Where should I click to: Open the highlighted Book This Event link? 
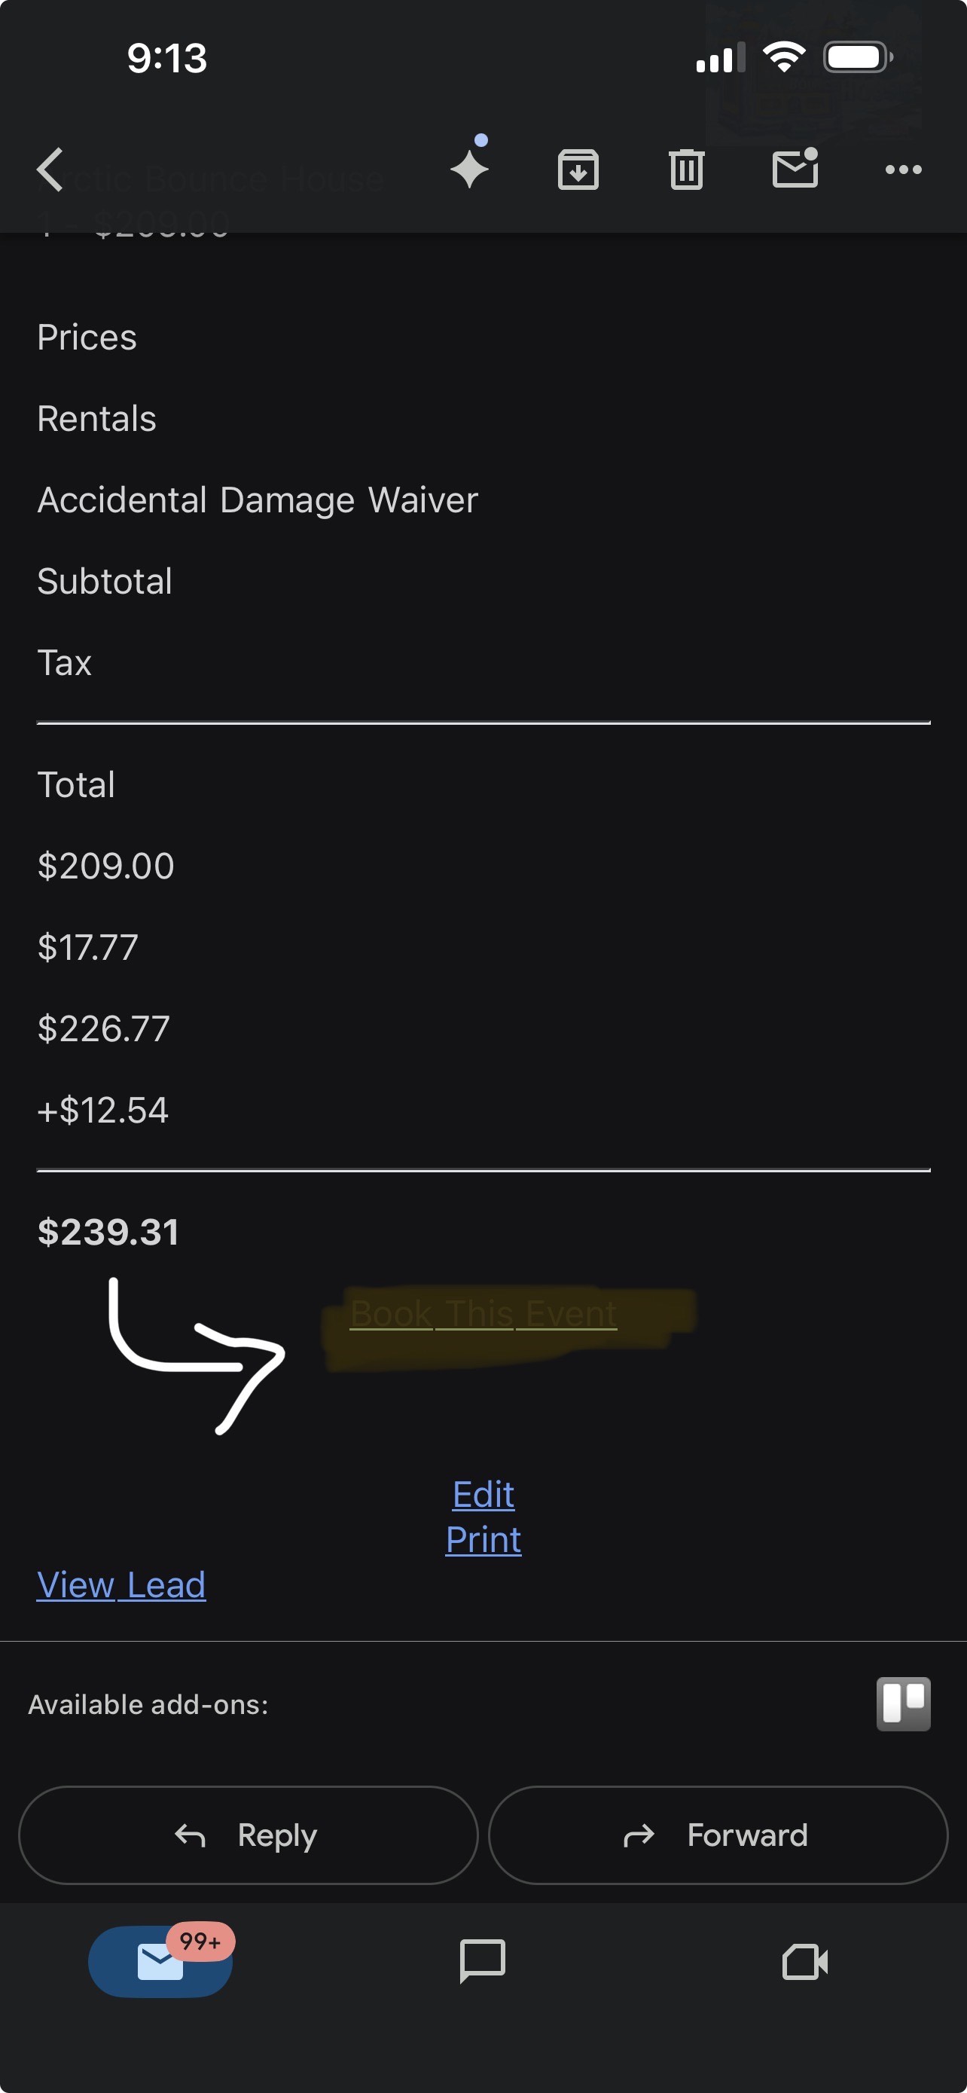click(x=483, y=1313)
